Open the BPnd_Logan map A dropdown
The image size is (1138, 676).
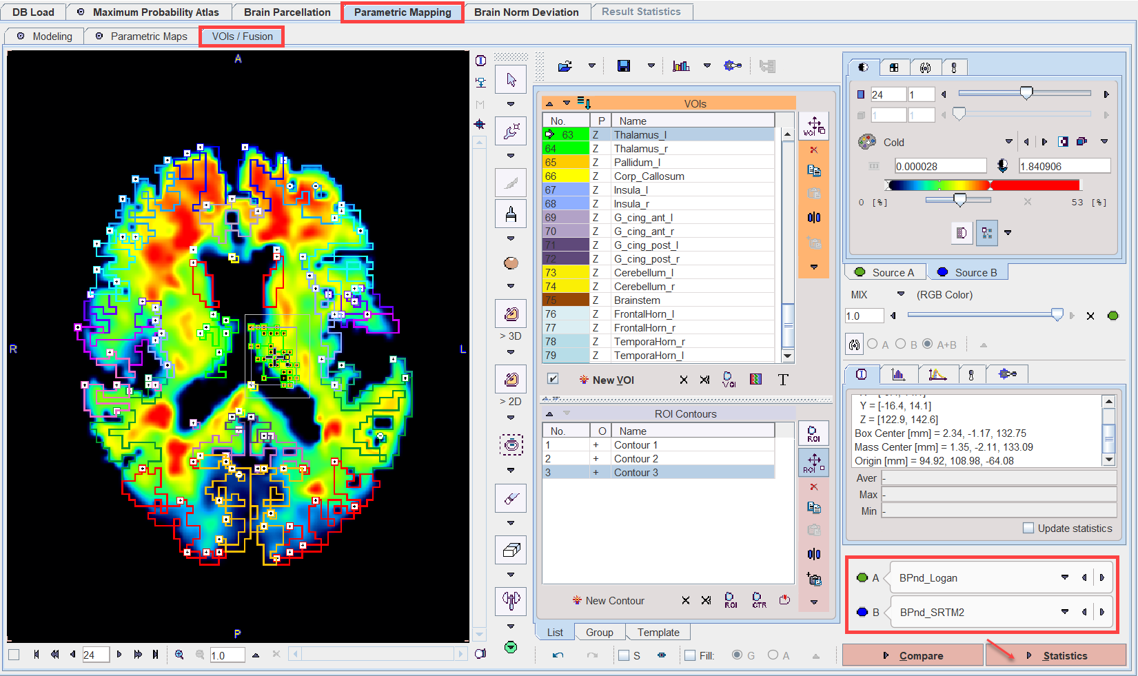click(x=1065, y=577)
